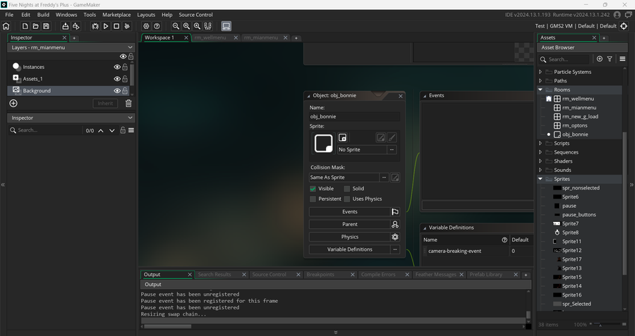Clean the build with the broom icon
Image resolution: width=635 pixels, height=336 pixels.
click(x=127, y=26)
